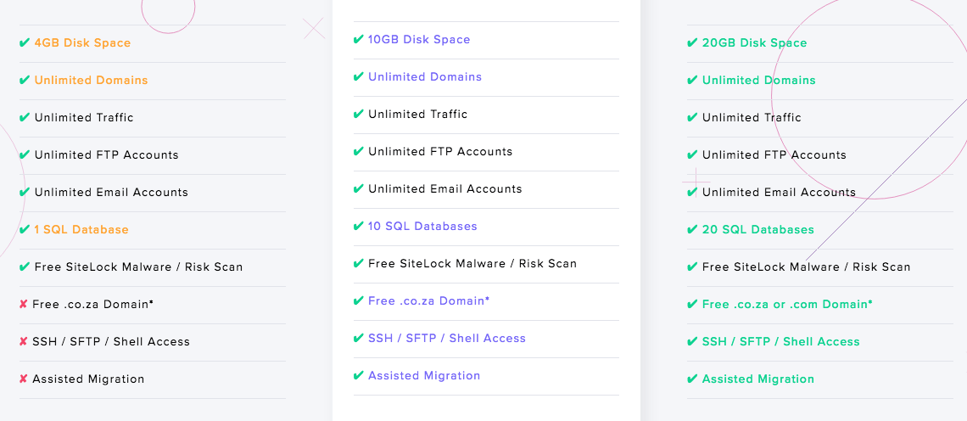Click the checkmark next to 10 SQL Databases

tap(358, 226)
